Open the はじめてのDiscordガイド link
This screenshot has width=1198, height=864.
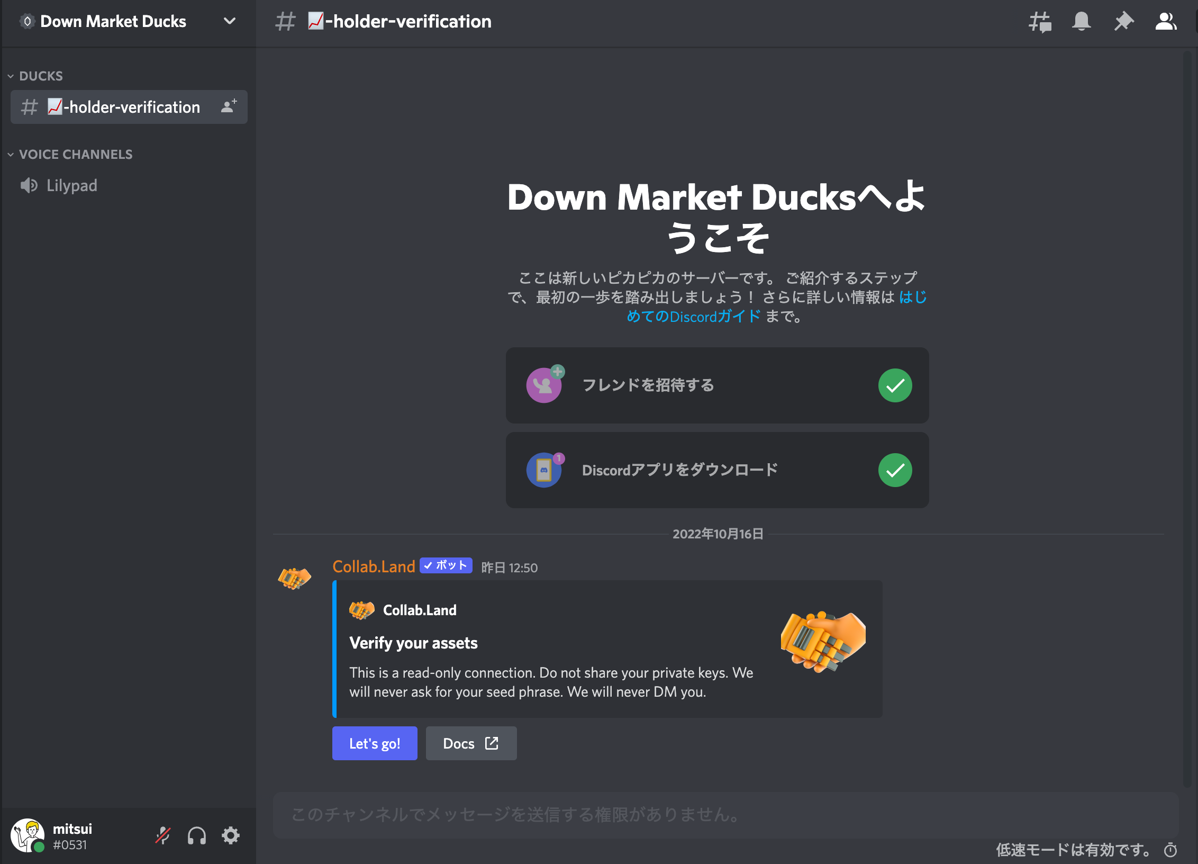tap(693, 317)
